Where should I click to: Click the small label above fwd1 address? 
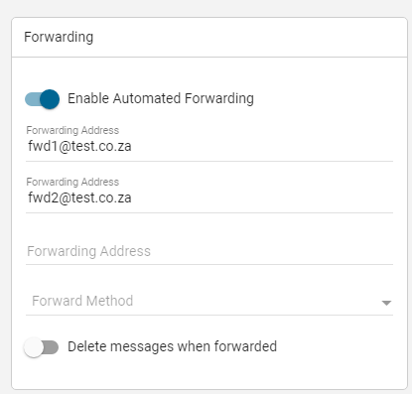click(x=72, y=130)
